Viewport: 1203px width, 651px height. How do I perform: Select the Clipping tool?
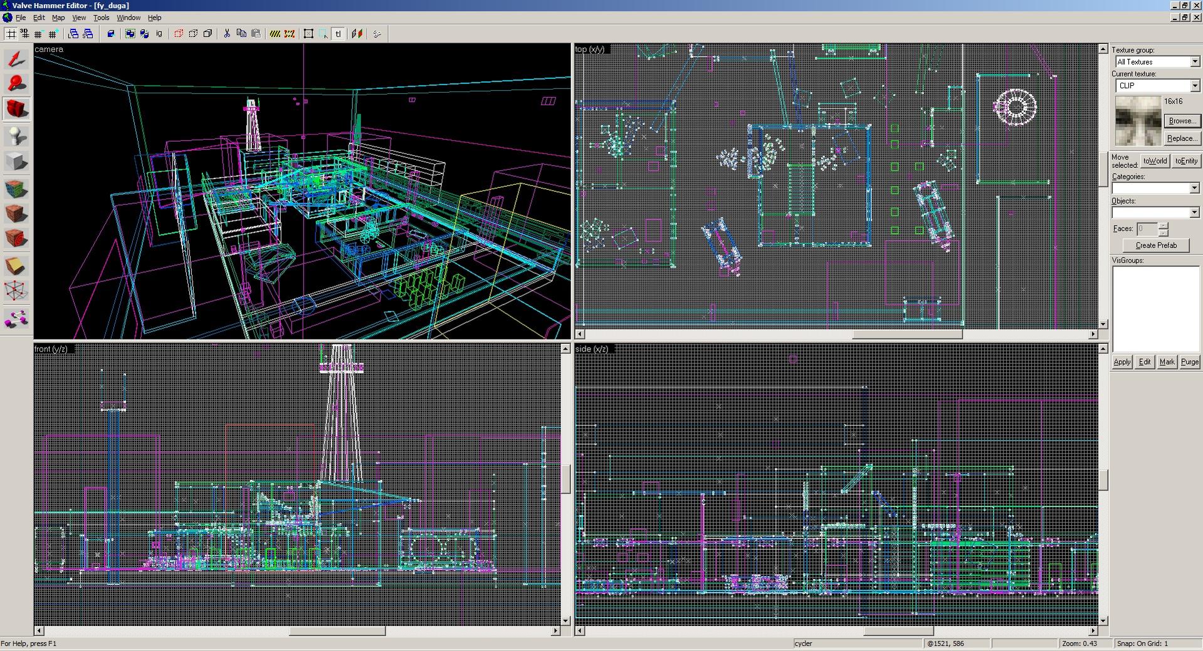point(16,266)
